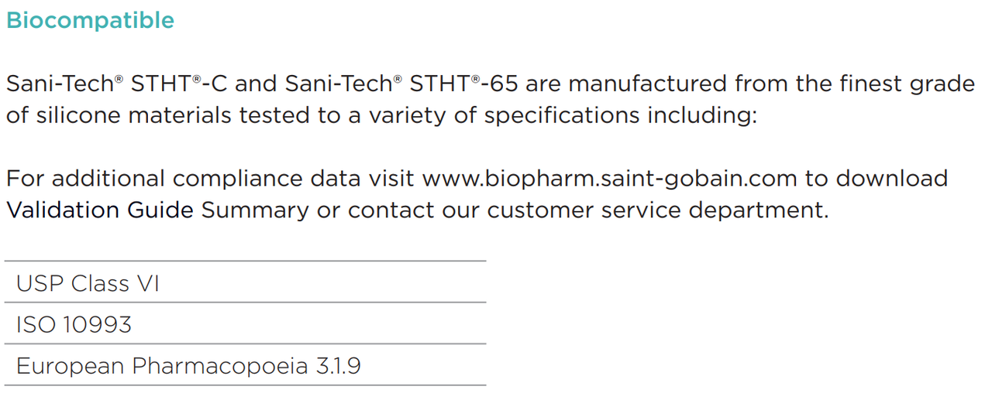Click the 3.1.9 section number
The height and width of the screenshot is (400, 992).
point(338,366)
